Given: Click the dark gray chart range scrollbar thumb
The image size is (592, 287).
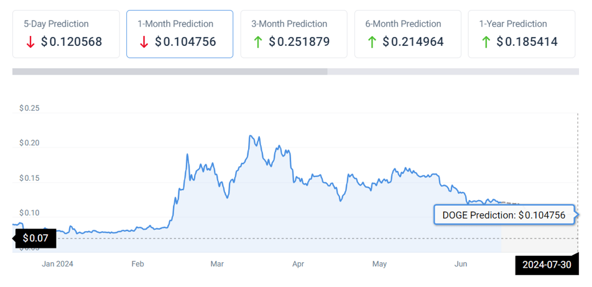Looking at the screenshot, I should pos(170,71).
